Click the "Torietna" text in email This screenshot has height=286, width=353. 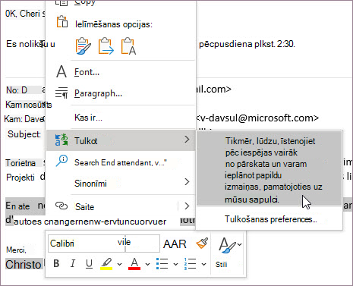point(20,163)
